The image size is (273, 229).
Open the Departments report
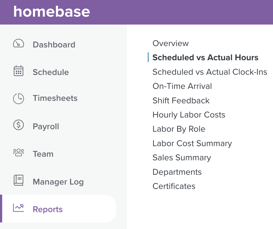[x=177, y=172]
